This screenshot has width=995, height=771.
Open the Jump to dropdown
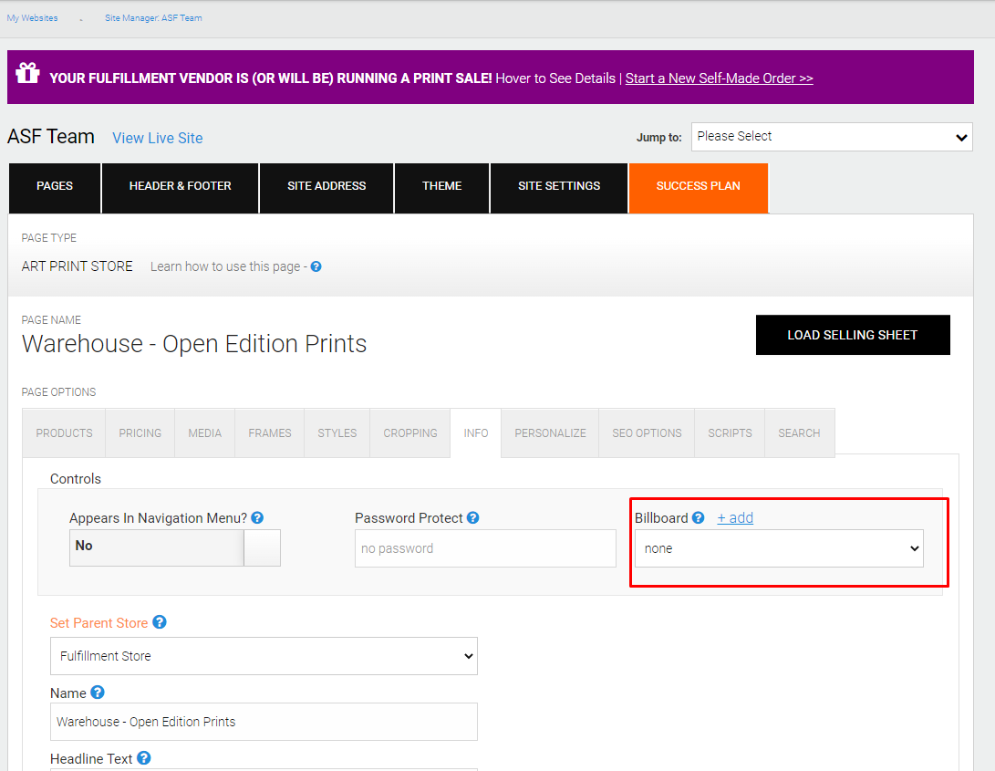(831, 137)
